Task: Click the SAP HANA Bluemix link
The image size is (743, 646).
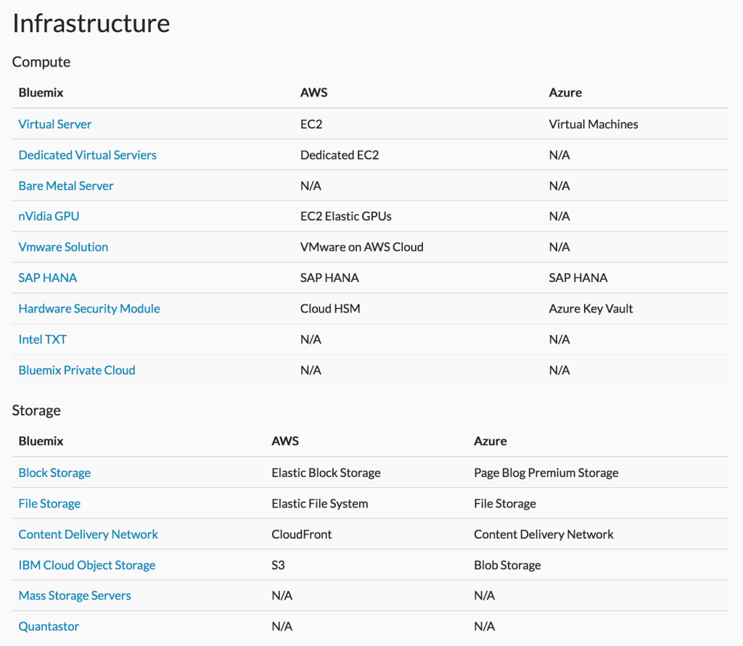Action: 48,278
